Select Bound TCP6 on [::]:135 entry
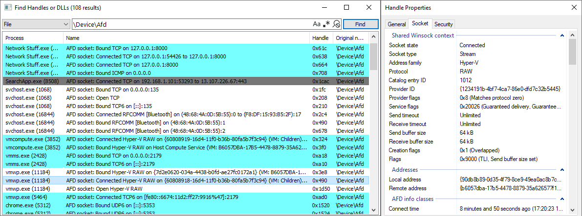 (186, 106)
